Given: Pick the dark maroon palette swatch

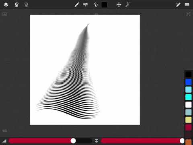Looking at the screenshot, I should click(189, 135).
